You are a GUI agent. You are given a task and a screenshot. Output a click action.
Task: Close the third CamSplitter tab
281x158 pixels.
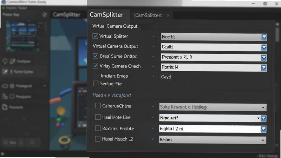click(x=168, y=15)
